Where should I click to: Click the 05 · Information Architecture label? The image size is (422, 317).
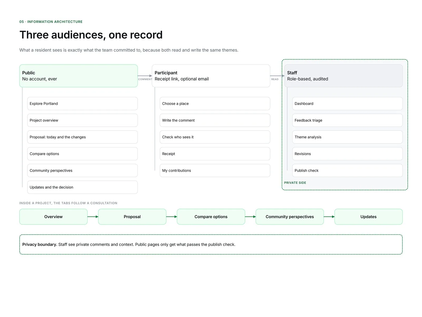(51, 22)
